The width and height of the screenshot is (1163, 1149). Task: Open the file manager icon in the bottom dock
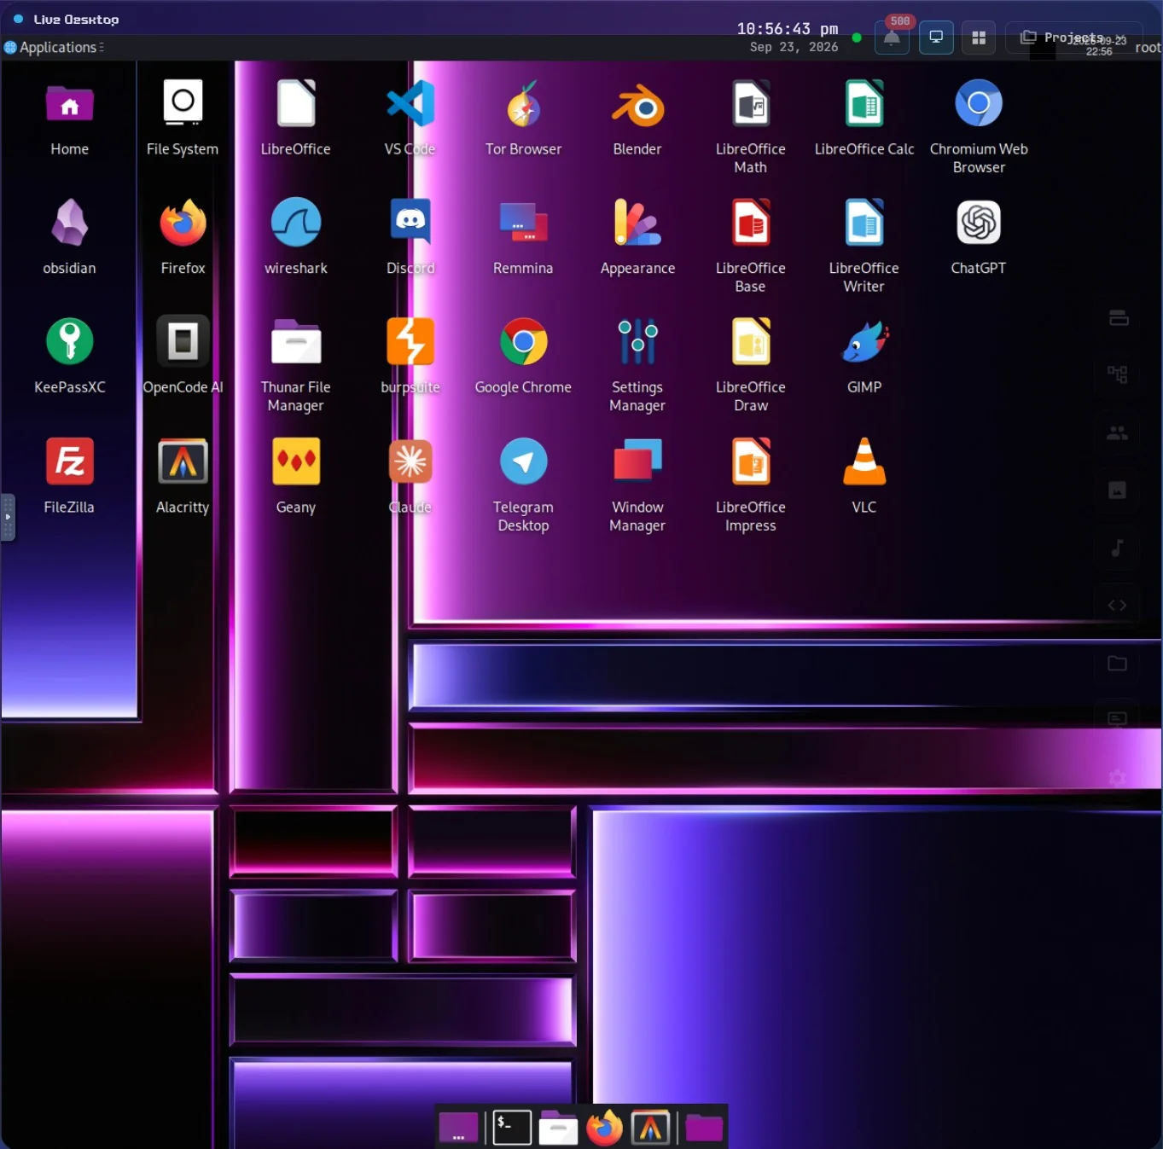click(x=558, y=1128)
